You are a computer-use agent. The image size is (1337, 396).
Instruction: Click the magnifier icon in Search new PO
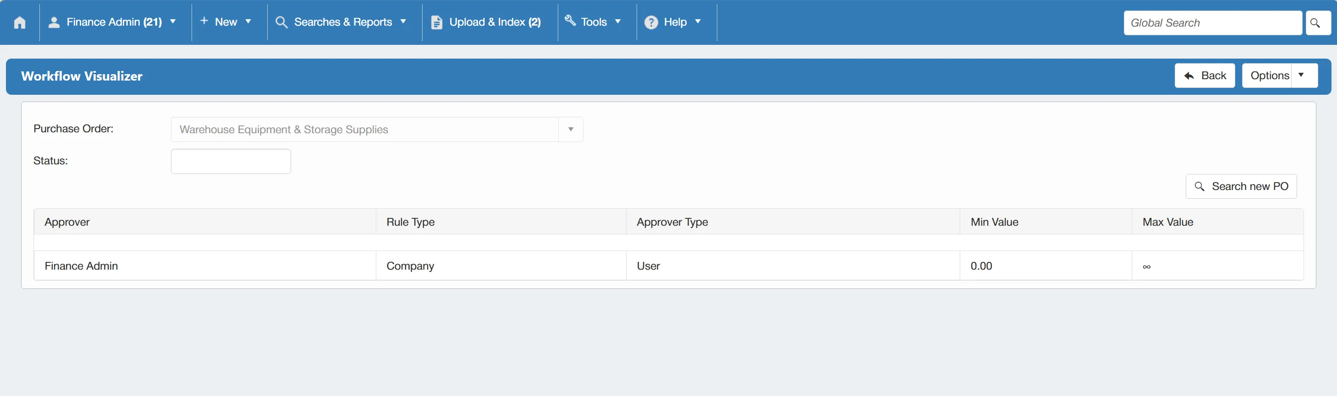tap(1199, 187)
